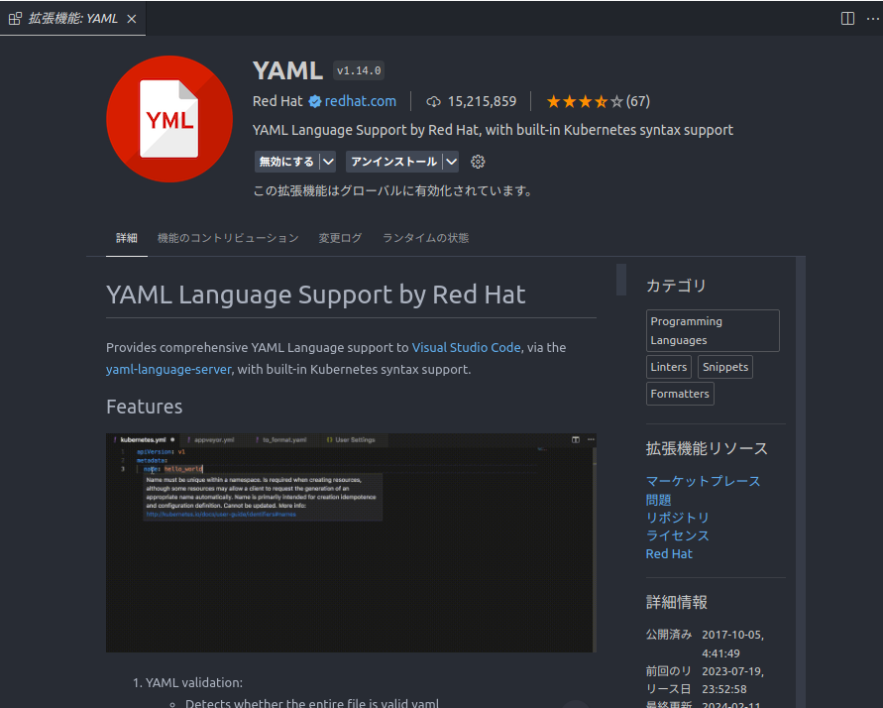Click the アンインストール button

pos(393,162)
